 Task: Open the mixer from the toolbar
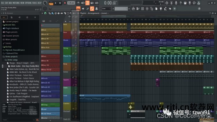click(x=147, y=9)
